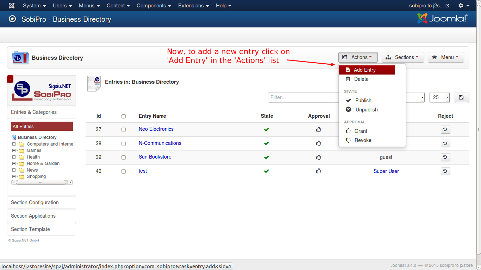Open Sun Bookstore entry link
The width and height of the screenshot is (481, 270).
[155, 157]
